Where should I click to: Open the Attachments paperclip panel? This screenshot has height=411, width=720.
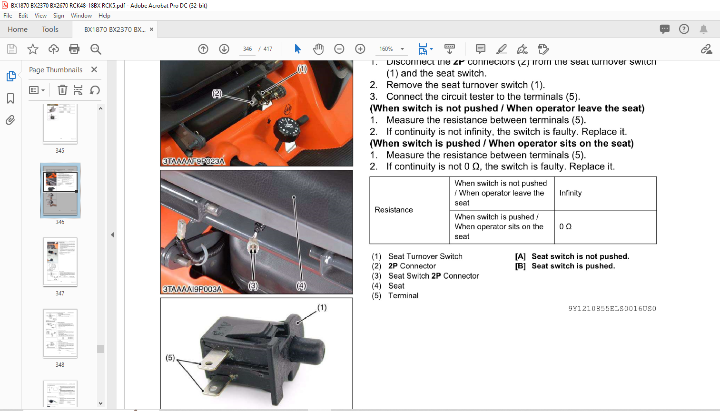click(x=10, y=120)
